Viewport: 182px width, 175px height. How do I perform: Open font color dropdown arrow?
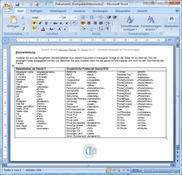coord(47,29)
